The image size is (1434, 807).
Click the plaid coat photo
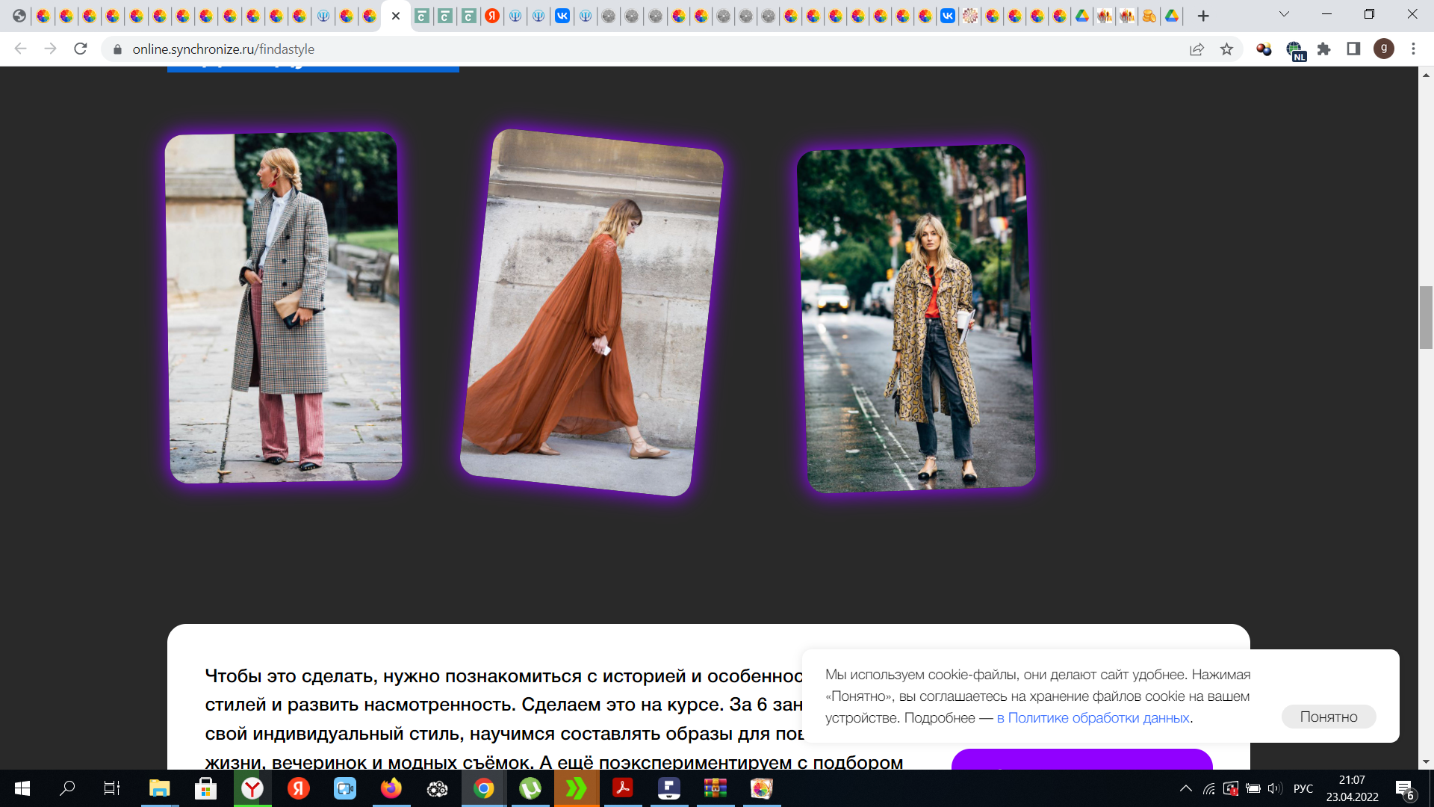pyautogui.click(x=284, y=308)
